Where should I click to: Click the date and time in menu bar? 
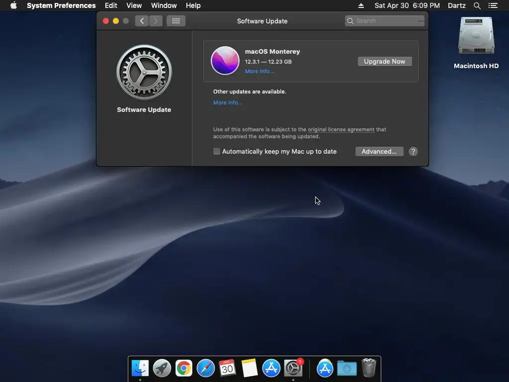tap(407, 5)
